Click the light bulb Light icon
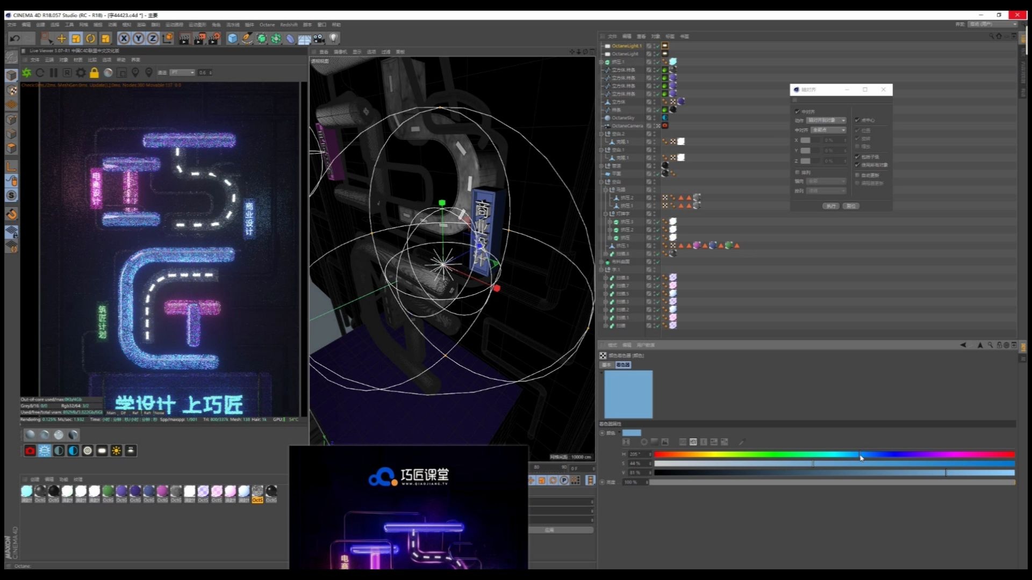Image resolution: width=1032 pixels, height=580 pixels. click(333, 38)
